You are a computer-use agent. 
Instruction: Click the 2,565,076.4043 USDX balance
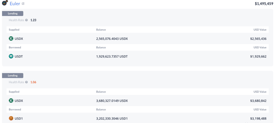pos(112,39)
